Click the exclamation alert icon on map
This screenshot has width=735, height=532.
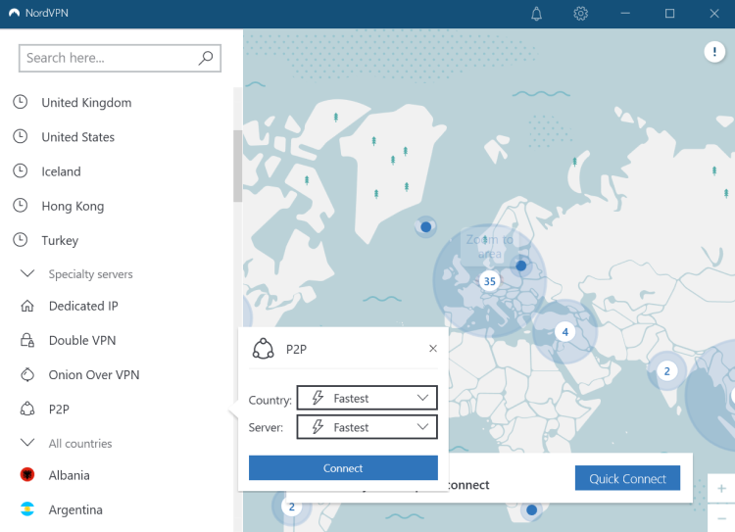712,52
